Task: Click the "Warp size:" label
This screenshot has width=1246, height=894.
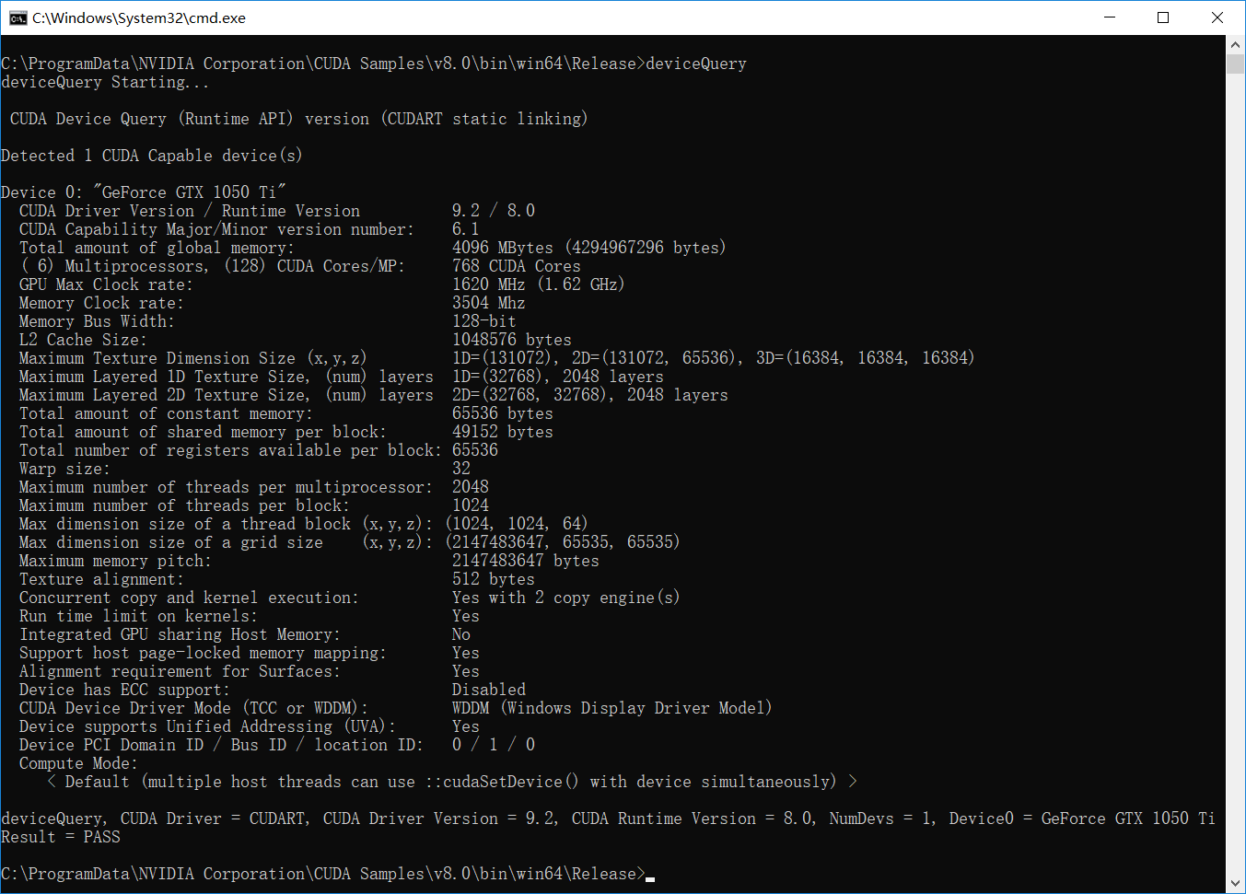Action: (64, 469)
